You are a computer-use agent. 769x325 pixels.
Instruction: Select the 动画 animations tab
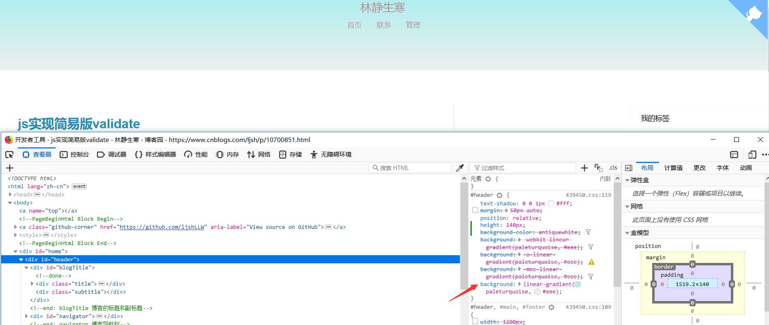[x=746, y=168]
